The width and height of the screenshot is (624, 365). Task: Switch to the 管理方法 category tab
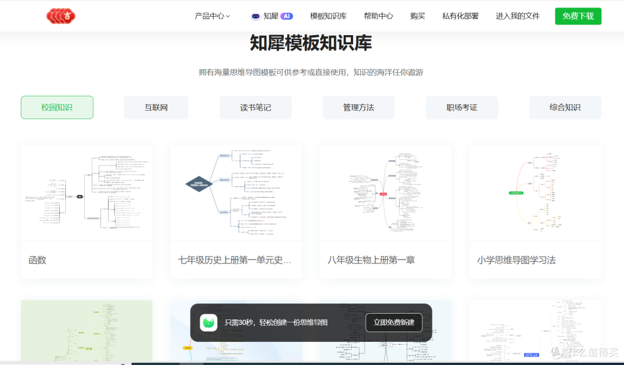click(359, 107)
